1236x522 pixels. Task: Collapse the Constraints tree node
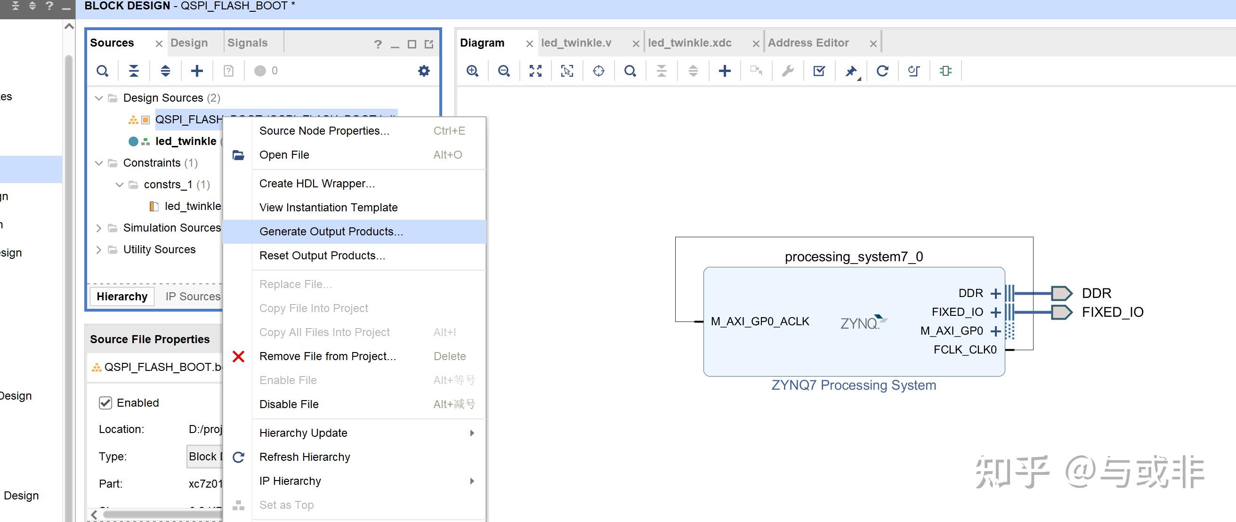tap(99, 163)
